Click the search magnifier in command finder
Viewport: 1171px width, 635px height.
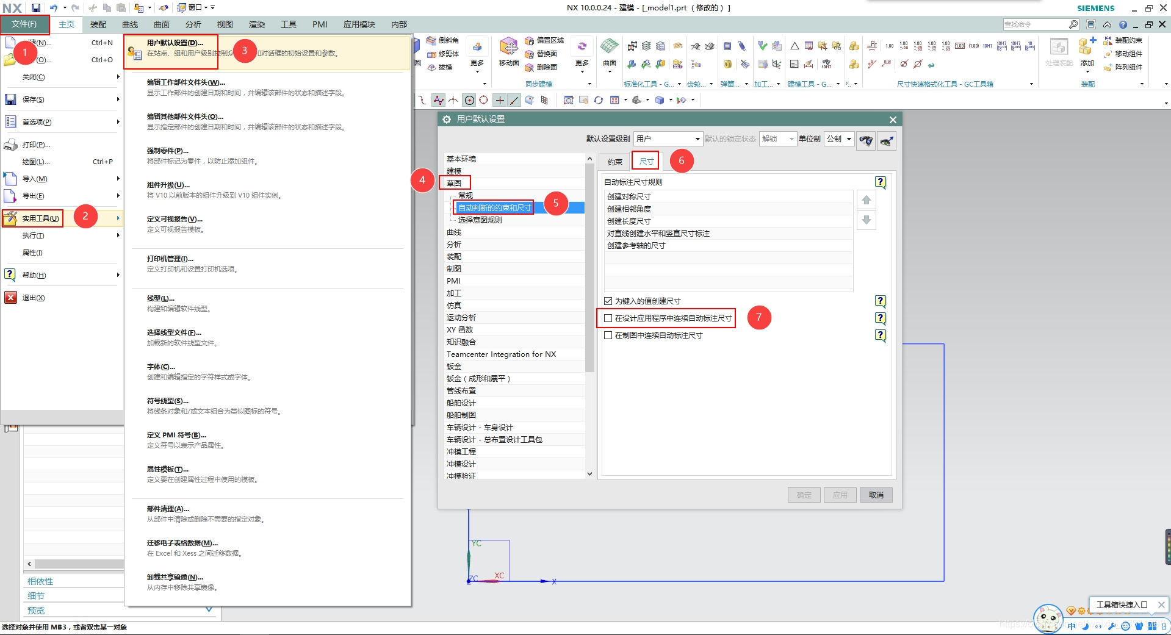click(1073, 24)
